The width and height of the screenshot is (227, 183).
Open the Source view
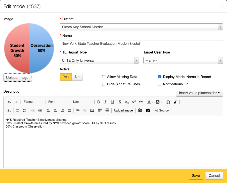coord(162,111)
